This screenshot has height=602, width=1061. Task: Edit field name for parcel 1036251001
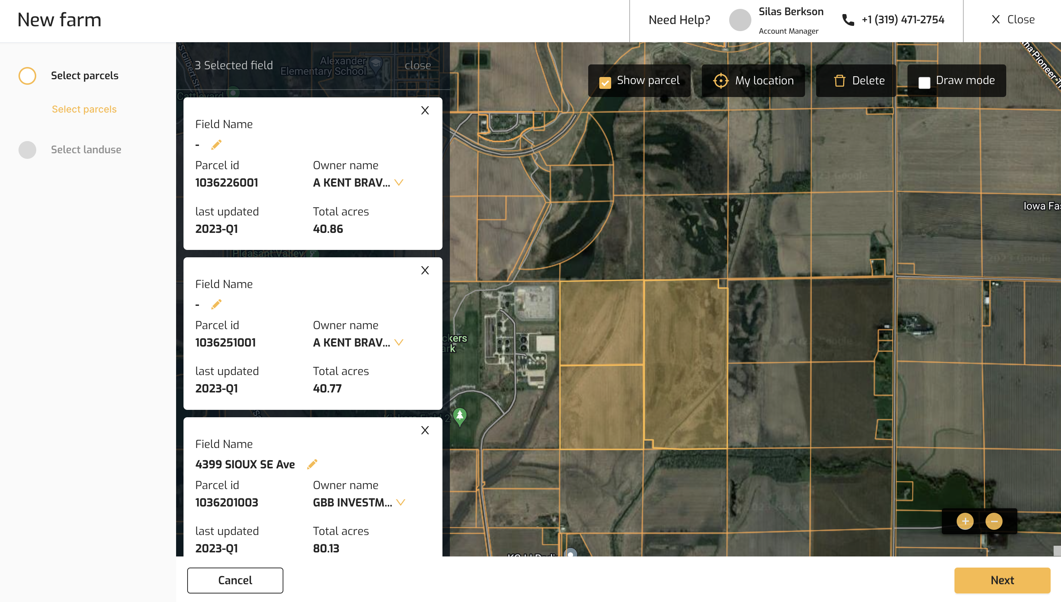click(216, 304)
